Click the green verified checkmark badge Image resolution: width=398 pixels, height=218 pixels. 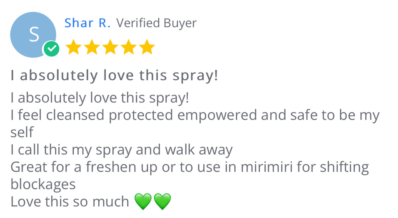(52, 48)
